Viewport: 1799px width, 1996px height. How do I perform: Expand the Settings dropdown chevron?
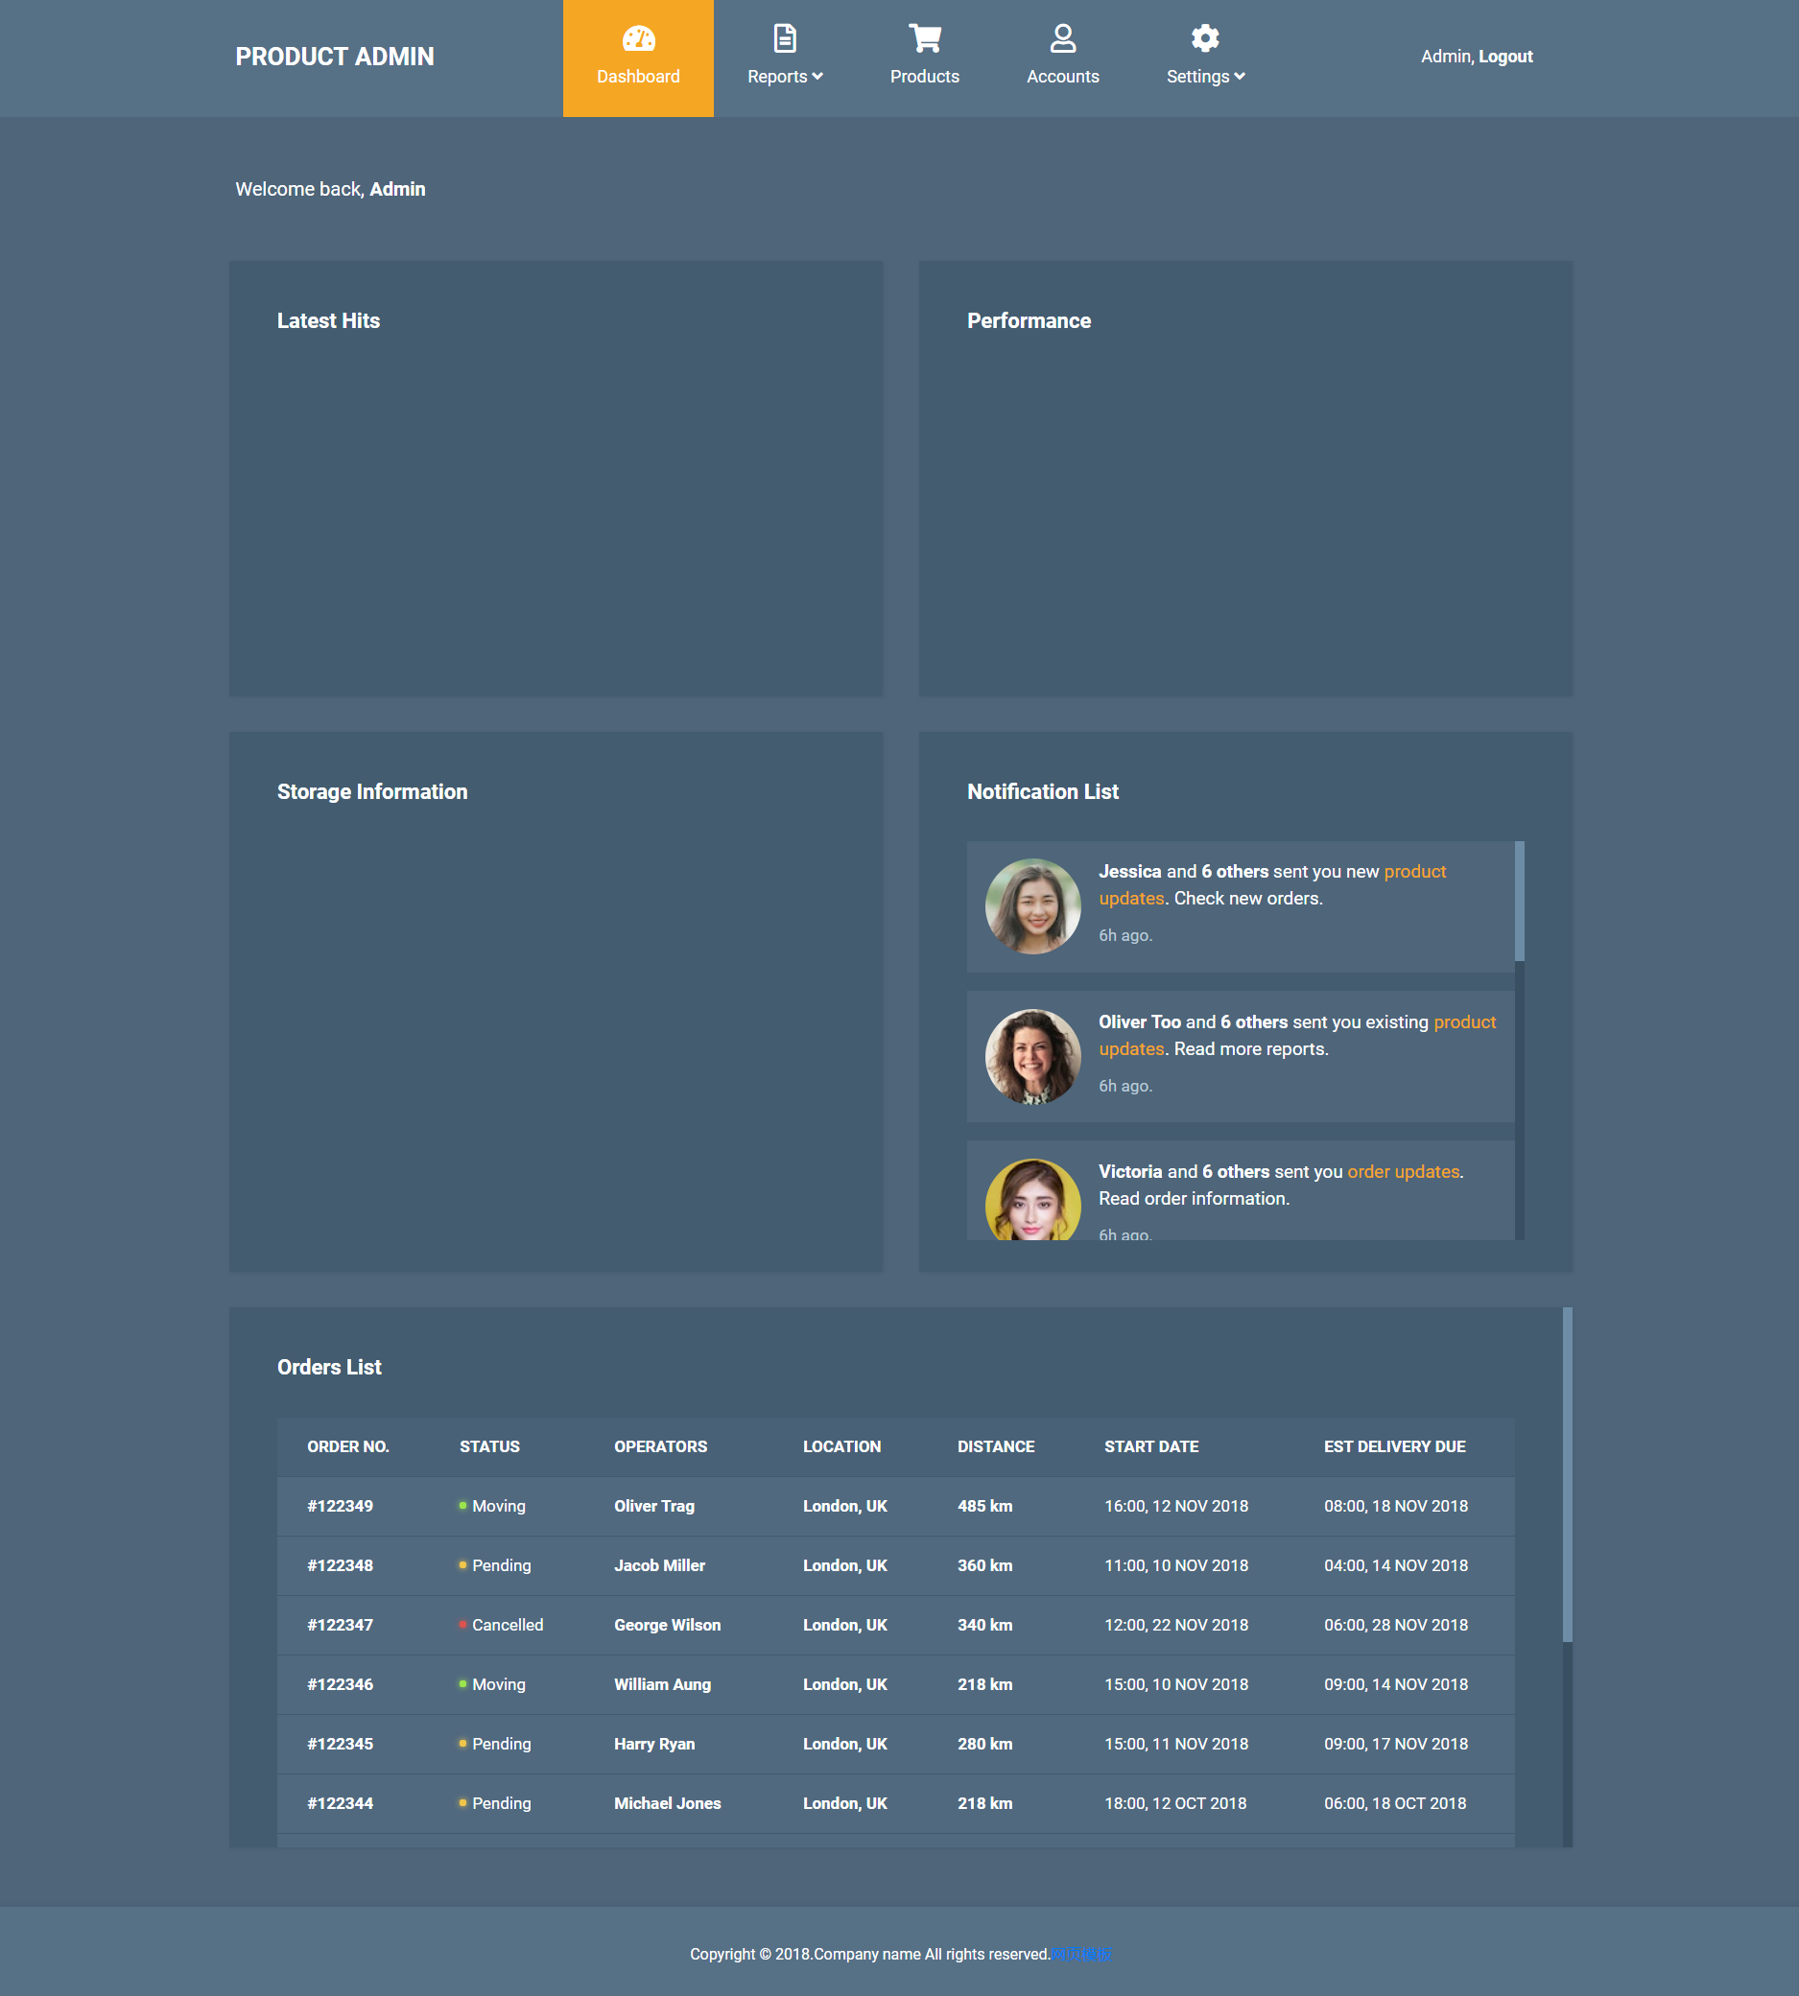(x=1239, y=77)
